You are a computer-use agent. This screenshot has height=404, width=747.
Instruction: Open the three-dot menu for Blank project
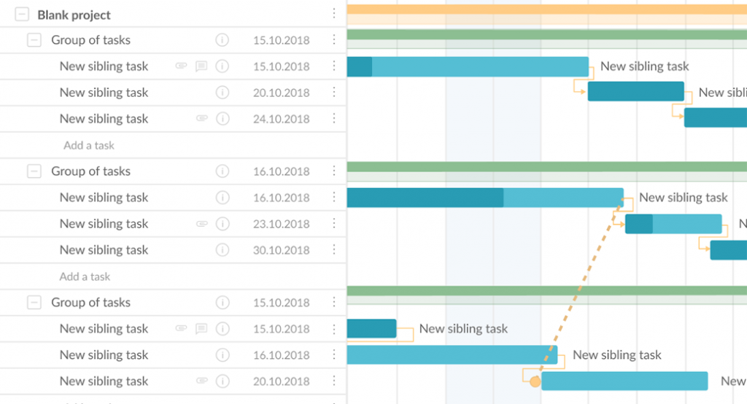(x=334, y=14)
